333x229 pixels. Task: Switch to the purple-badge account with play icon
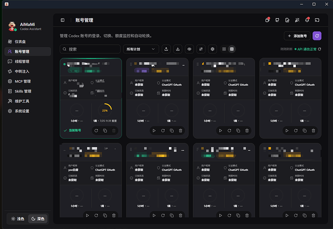point(154,131)
